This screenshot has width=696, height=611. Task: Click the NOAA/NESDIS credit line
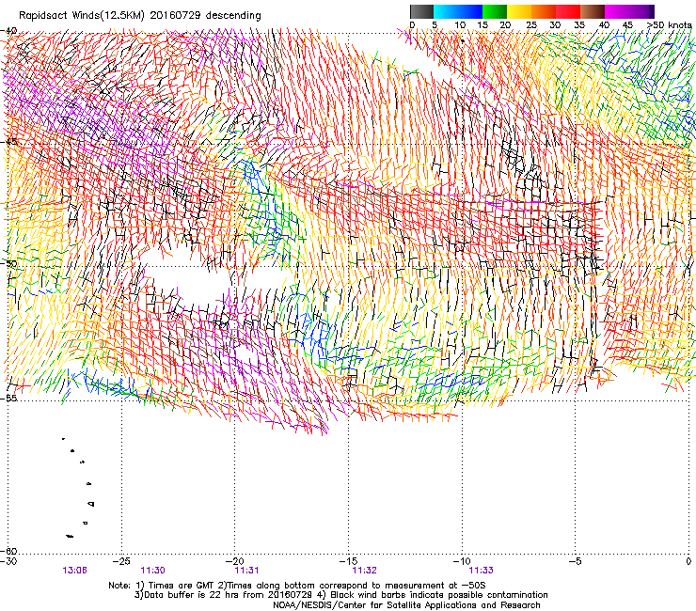(x=406, y=605)
